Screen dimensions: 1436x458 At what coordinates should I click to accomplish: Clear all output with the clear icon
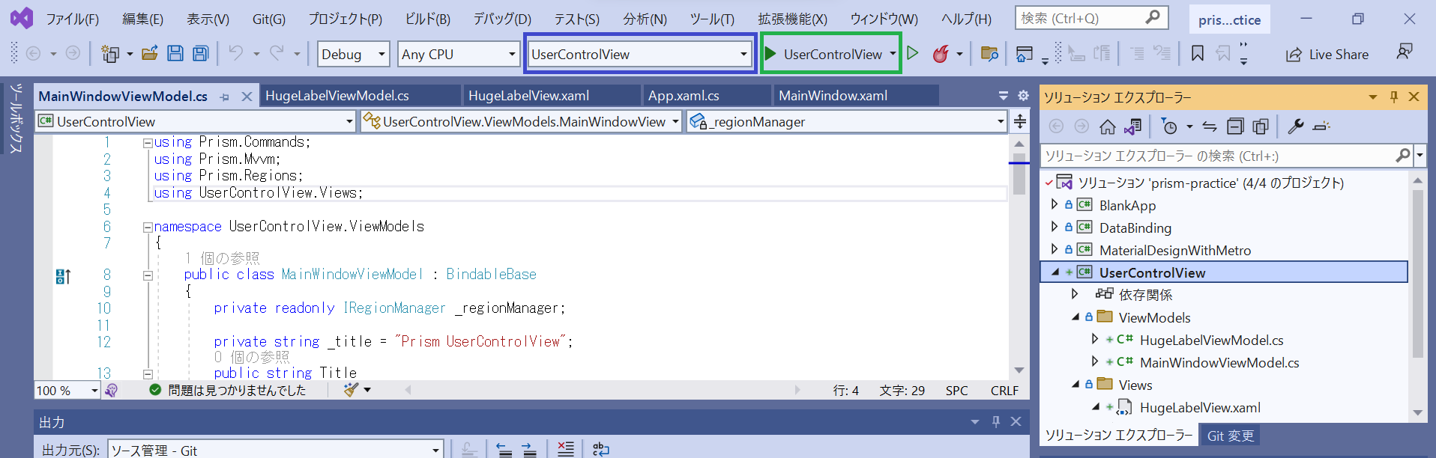pos(566,449)
